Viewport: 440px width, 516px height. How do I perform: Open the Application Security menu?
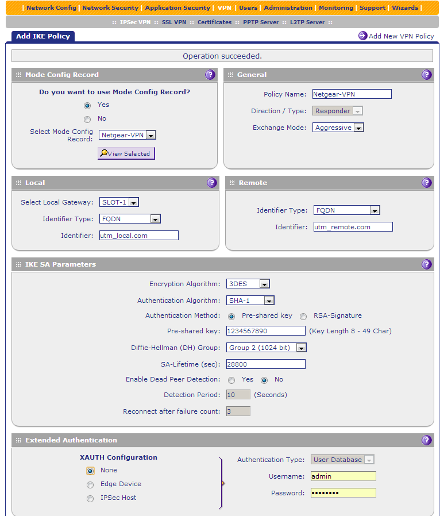pos(177,7)
